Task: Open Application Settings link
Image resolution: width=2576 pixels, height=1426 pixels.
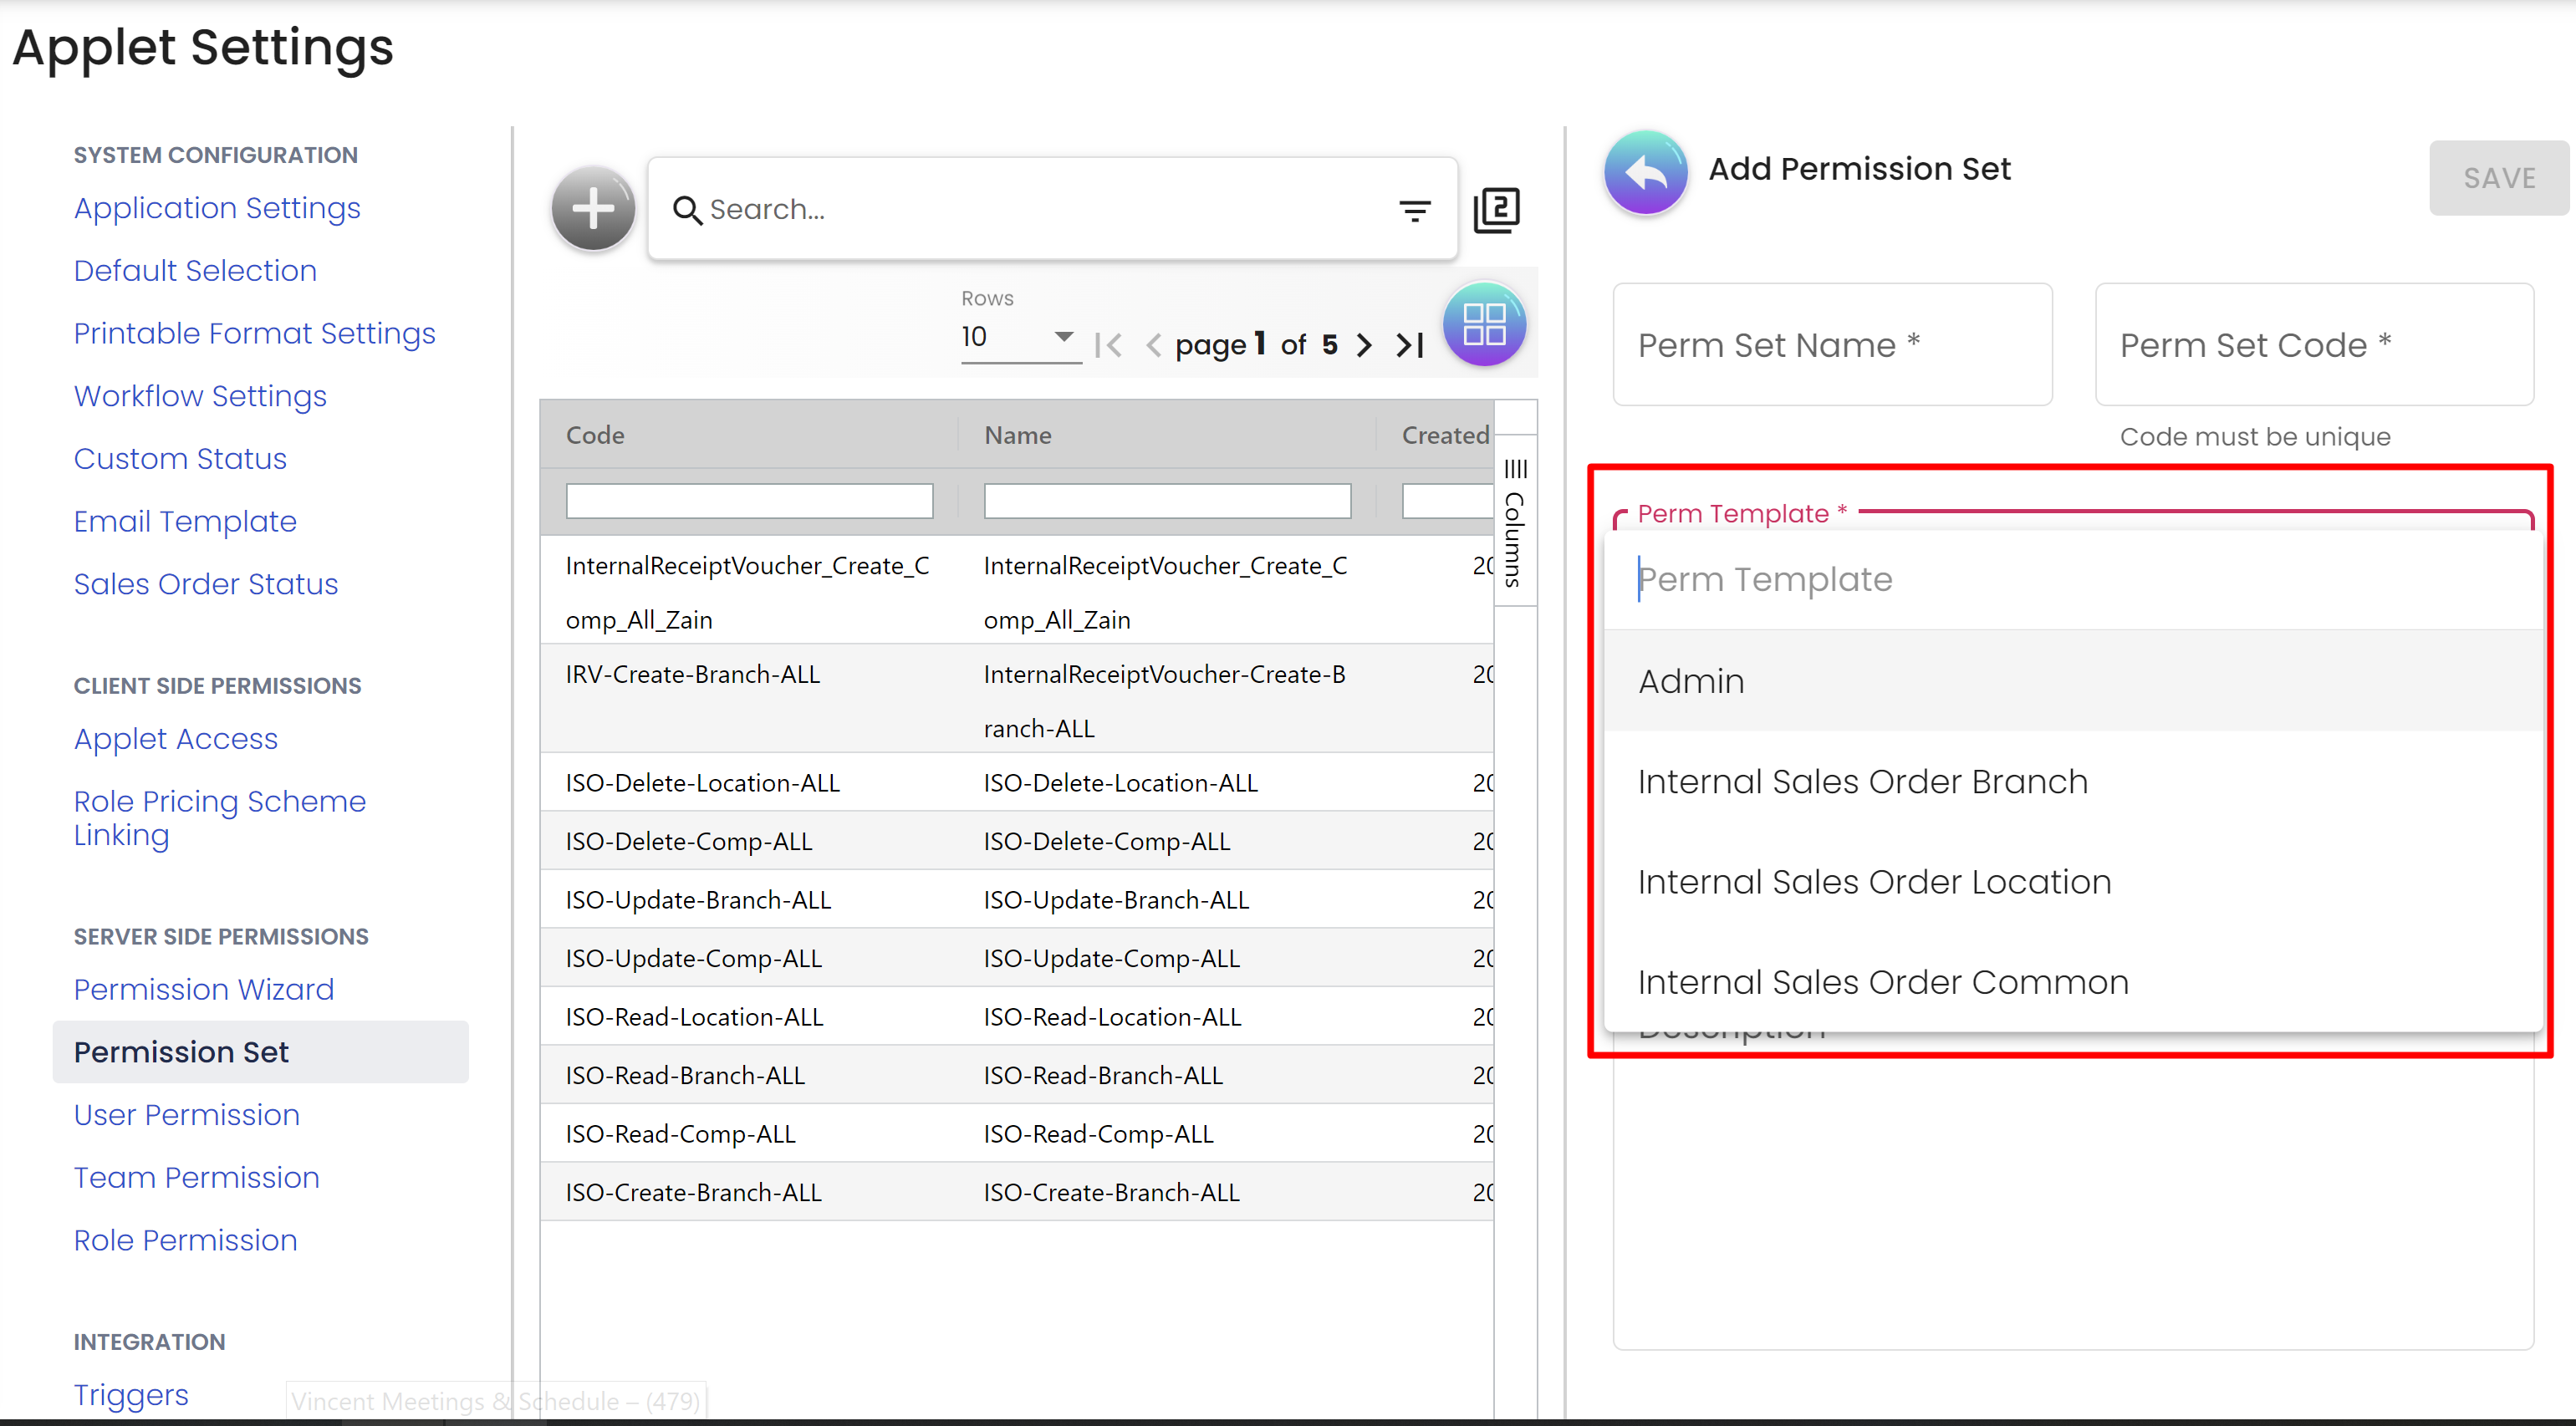Action: [217, 208]
